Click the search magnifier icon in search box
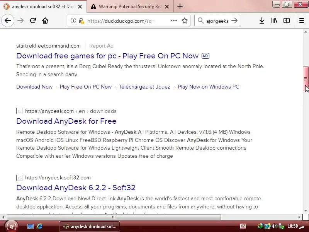The width and height of the screenshot is (309, 232). coord(200,20)
